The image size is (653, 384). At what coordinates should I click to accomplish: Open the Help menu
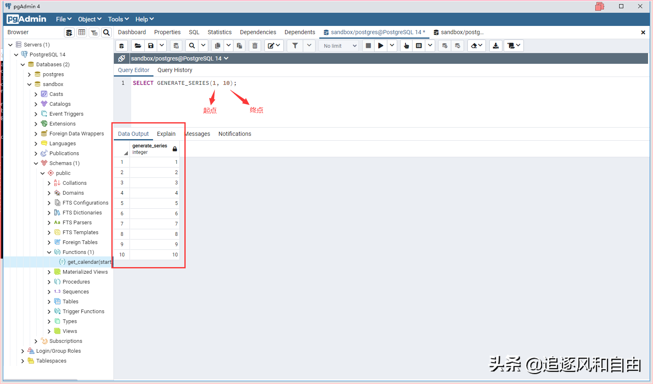(x=144, y=19)
